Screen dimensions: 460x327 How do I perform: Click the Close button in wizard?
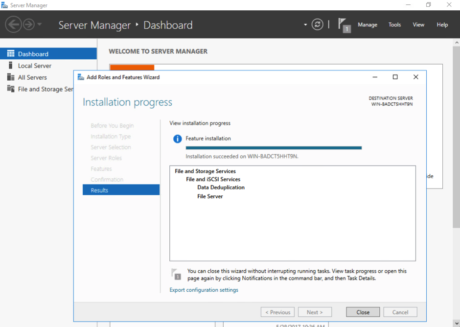[363, 312]
